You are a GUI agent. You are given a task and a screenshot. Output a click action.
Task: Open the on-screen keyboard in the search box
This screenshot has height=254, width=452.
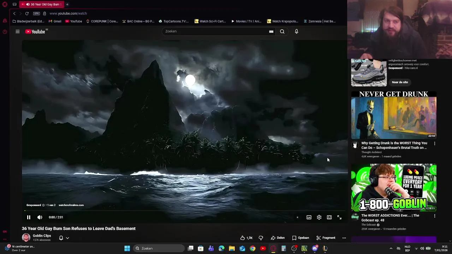(271, 31)
